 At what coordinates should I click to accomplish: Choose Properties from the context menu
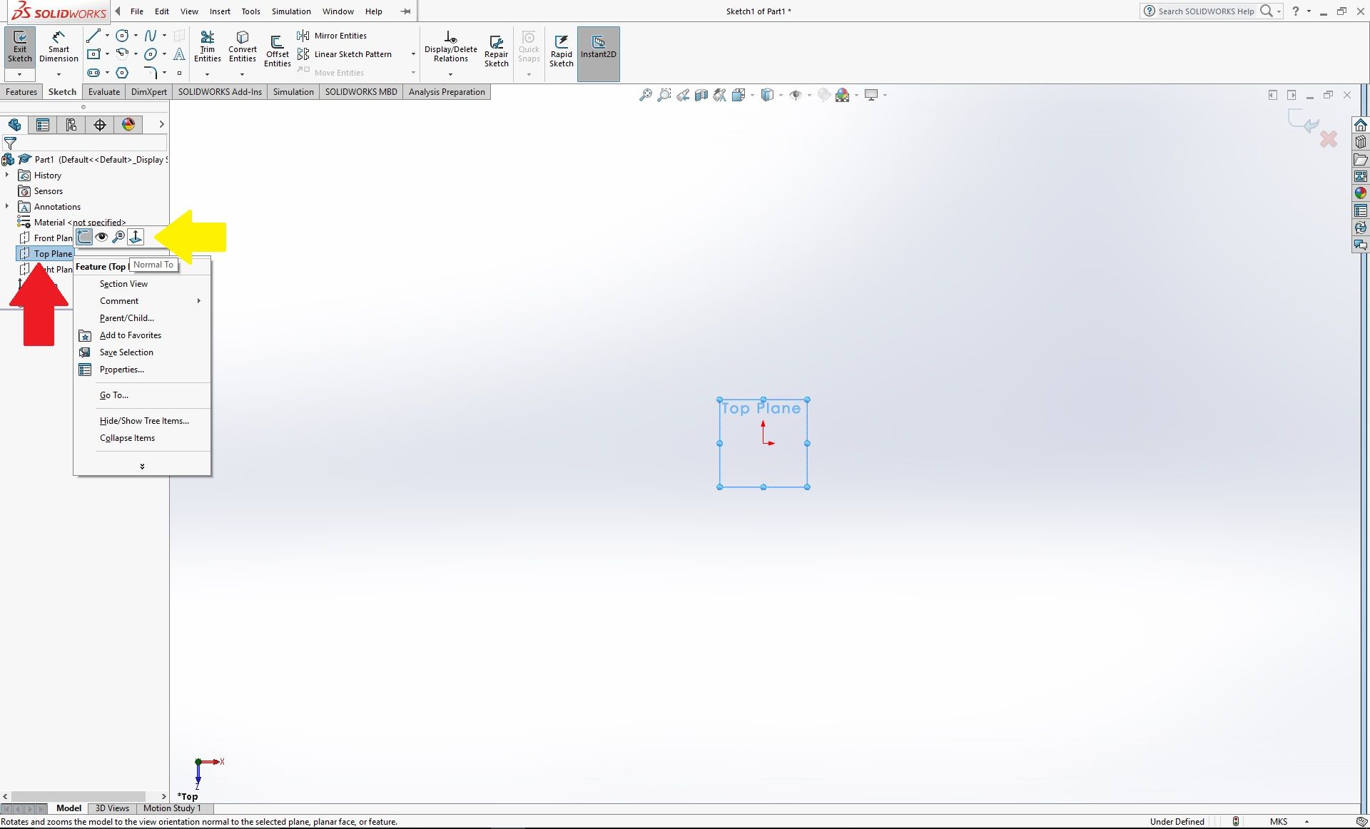coord(121,370)
